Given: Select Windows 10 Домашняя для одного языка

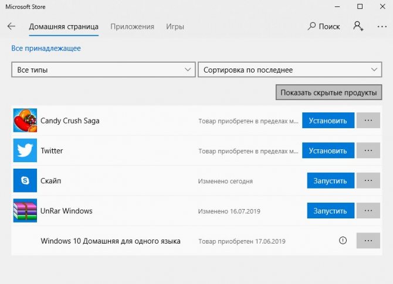Looking at the screenshot, I should [x=110, y=241].
